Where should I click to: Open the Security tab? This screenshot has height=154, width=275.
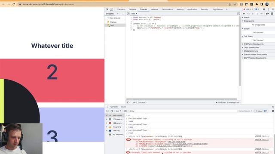204,9
